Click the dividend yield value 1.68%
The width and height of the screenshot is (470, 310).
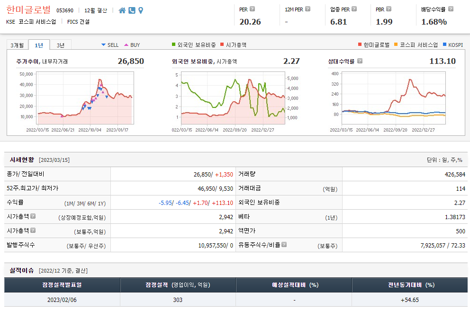tap(434, 22)
